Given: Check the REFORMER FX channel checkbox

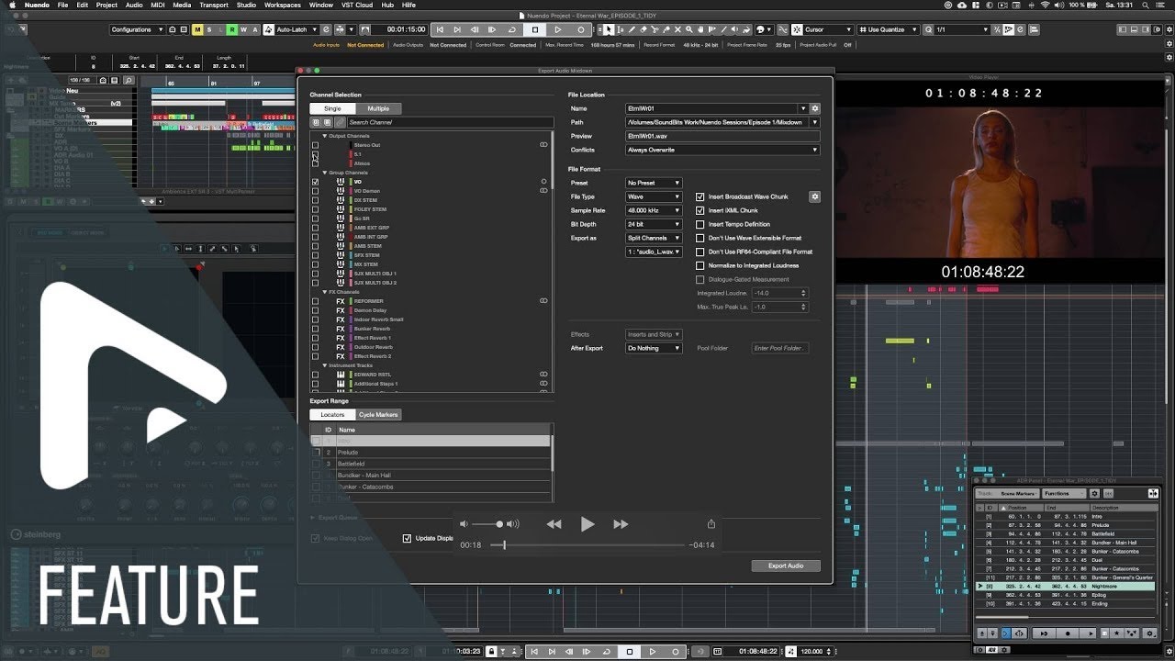Looking at the screenshot, I should (x=316, y=301).
